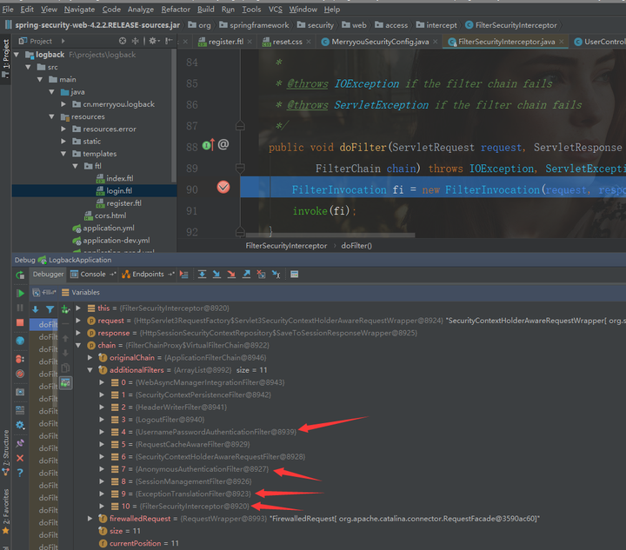The image size is (626, 550).
Task: Click the help question mark icon
Action: click(20, 474)
